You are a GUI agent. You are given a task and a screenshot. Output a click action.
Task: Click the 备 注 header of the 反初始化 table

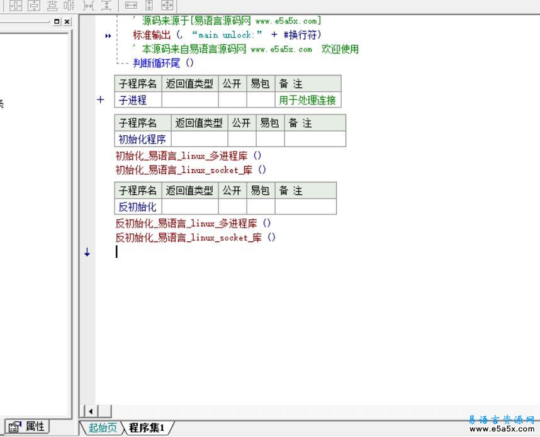coord(305,191)
